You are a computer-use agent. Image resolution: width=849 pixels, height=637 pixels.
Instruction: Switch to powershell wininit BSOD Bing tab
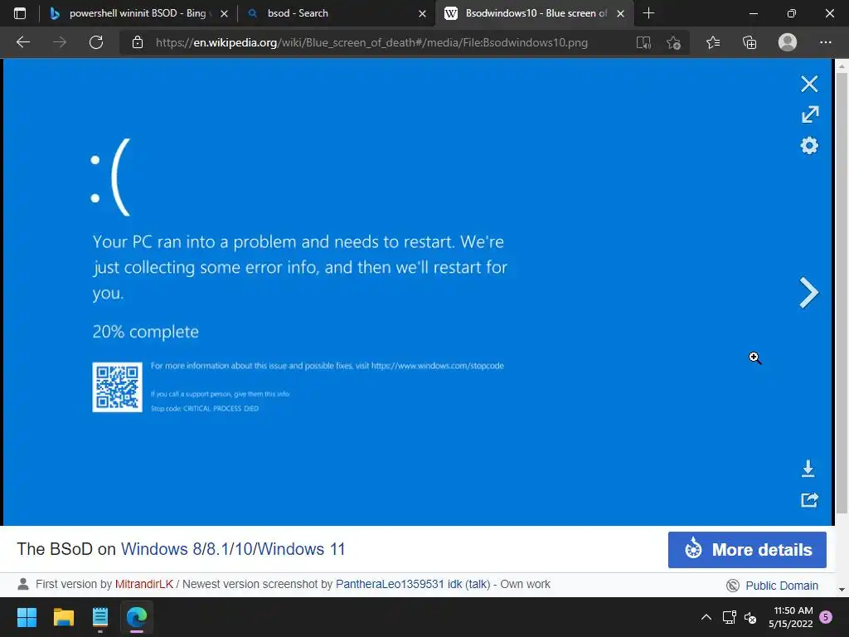138,13
